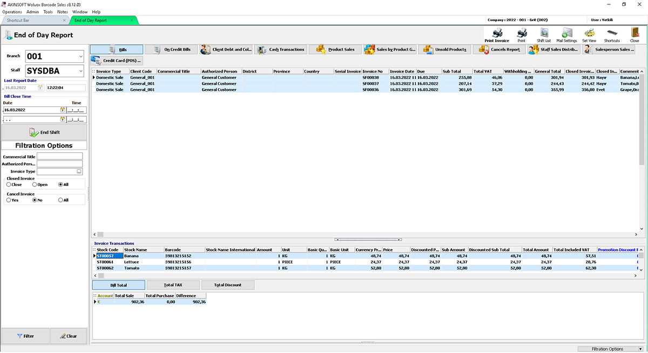Open the Window menu
This screenshot has width=648, height=353.
[x=80, y=11]
